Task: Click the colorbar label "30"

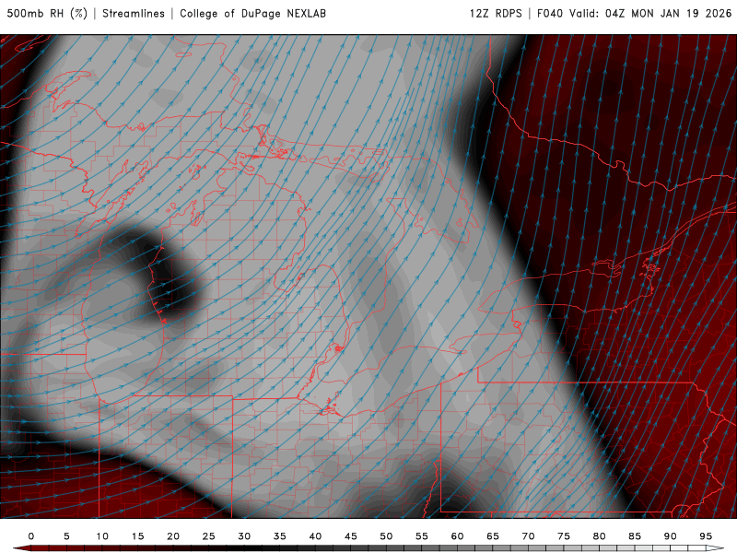Action: [244, 536]
